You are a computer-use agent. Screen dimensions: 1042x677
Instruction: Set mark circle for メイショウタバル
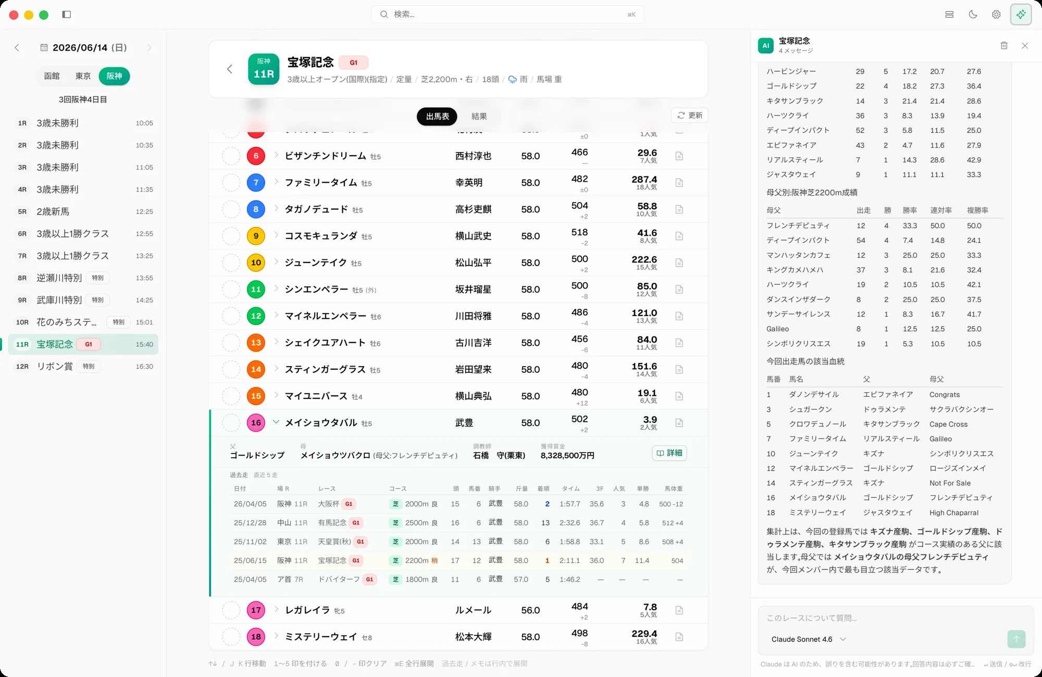231,423
